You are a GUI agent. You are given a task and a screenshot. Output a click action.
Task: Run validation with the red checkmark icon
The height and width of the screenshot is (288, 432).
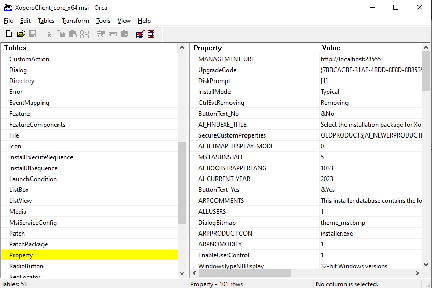140,34
